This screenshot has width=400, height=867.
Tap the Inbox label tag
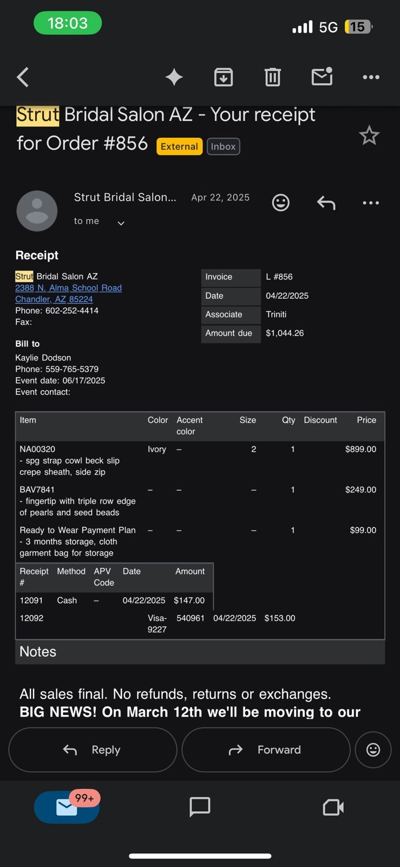223,146
